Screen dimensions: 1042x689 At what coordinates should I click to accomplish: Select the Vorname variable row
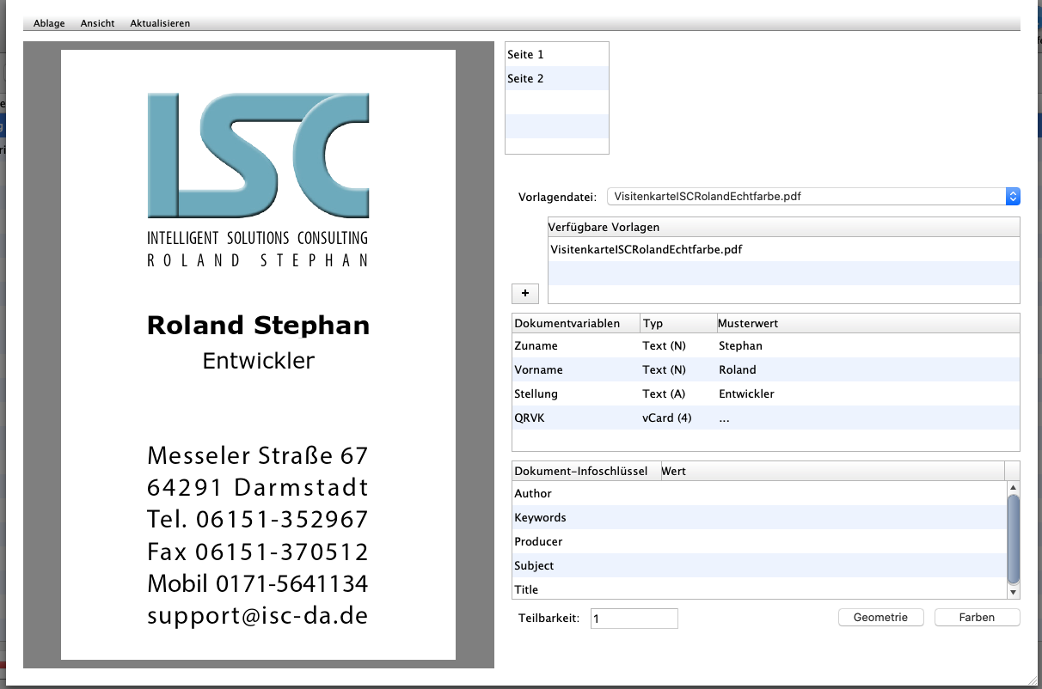pos(766,369)
